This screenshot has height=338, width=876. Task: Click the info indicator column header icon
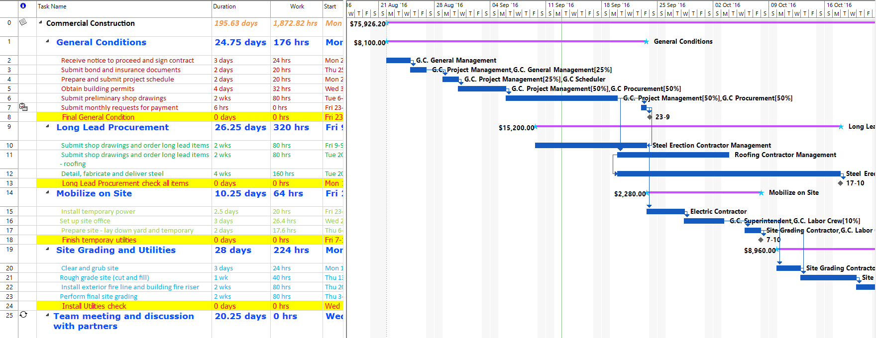[23, 6]
